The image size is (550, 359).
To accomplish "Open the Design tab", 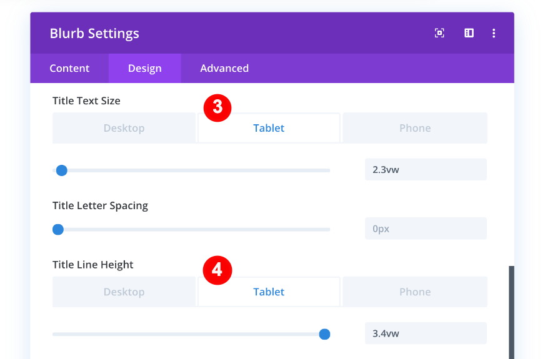I will 145,69.
